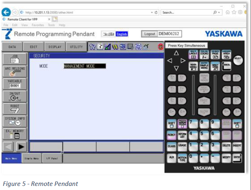Click the INSERT key
251x190 pixels.
tap(237, 147)
